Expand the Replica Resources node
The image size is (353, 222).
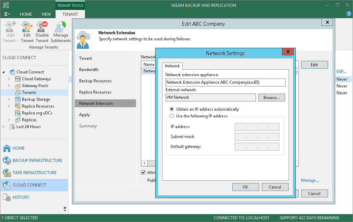coord(9,106)
